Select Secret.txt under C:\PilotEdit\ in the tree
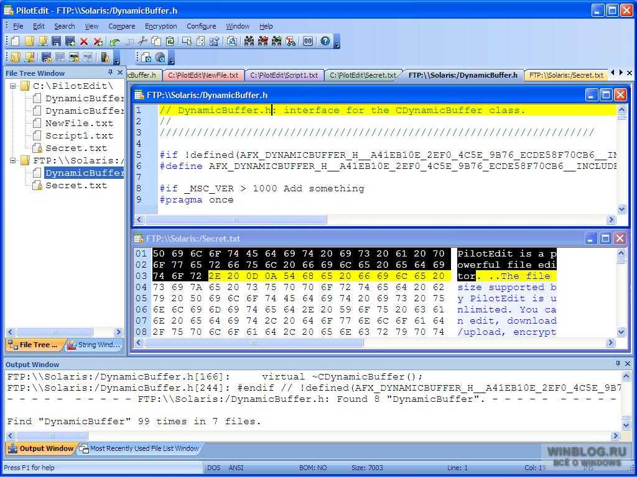 [x=76, y=148]
